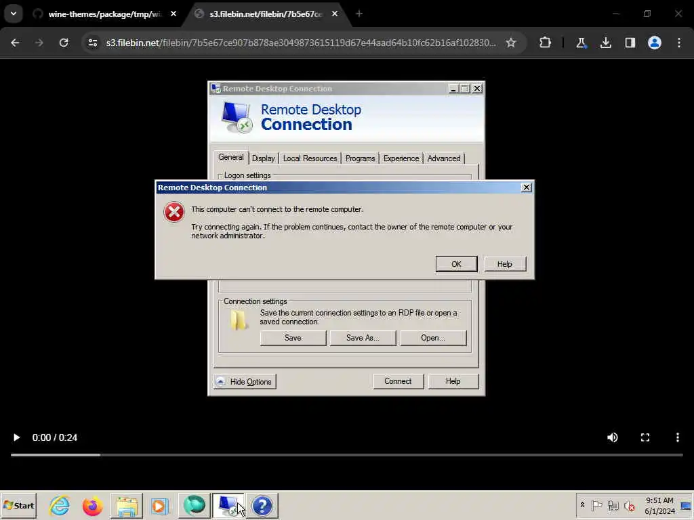694x520 pixels.
Task: Reload the current page
Action: pyautogui.click(x=64, y=43)
